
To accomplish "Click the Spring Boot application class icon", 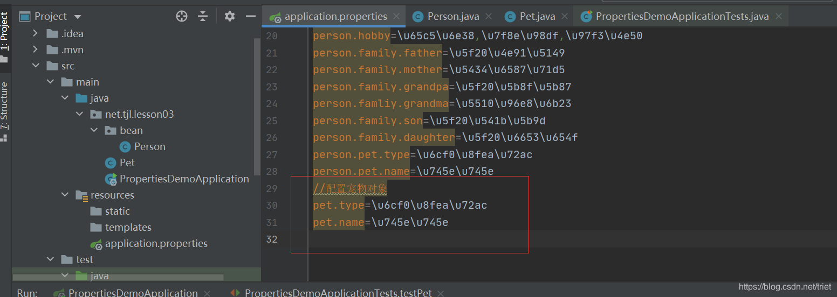I will tap(111, 179).
